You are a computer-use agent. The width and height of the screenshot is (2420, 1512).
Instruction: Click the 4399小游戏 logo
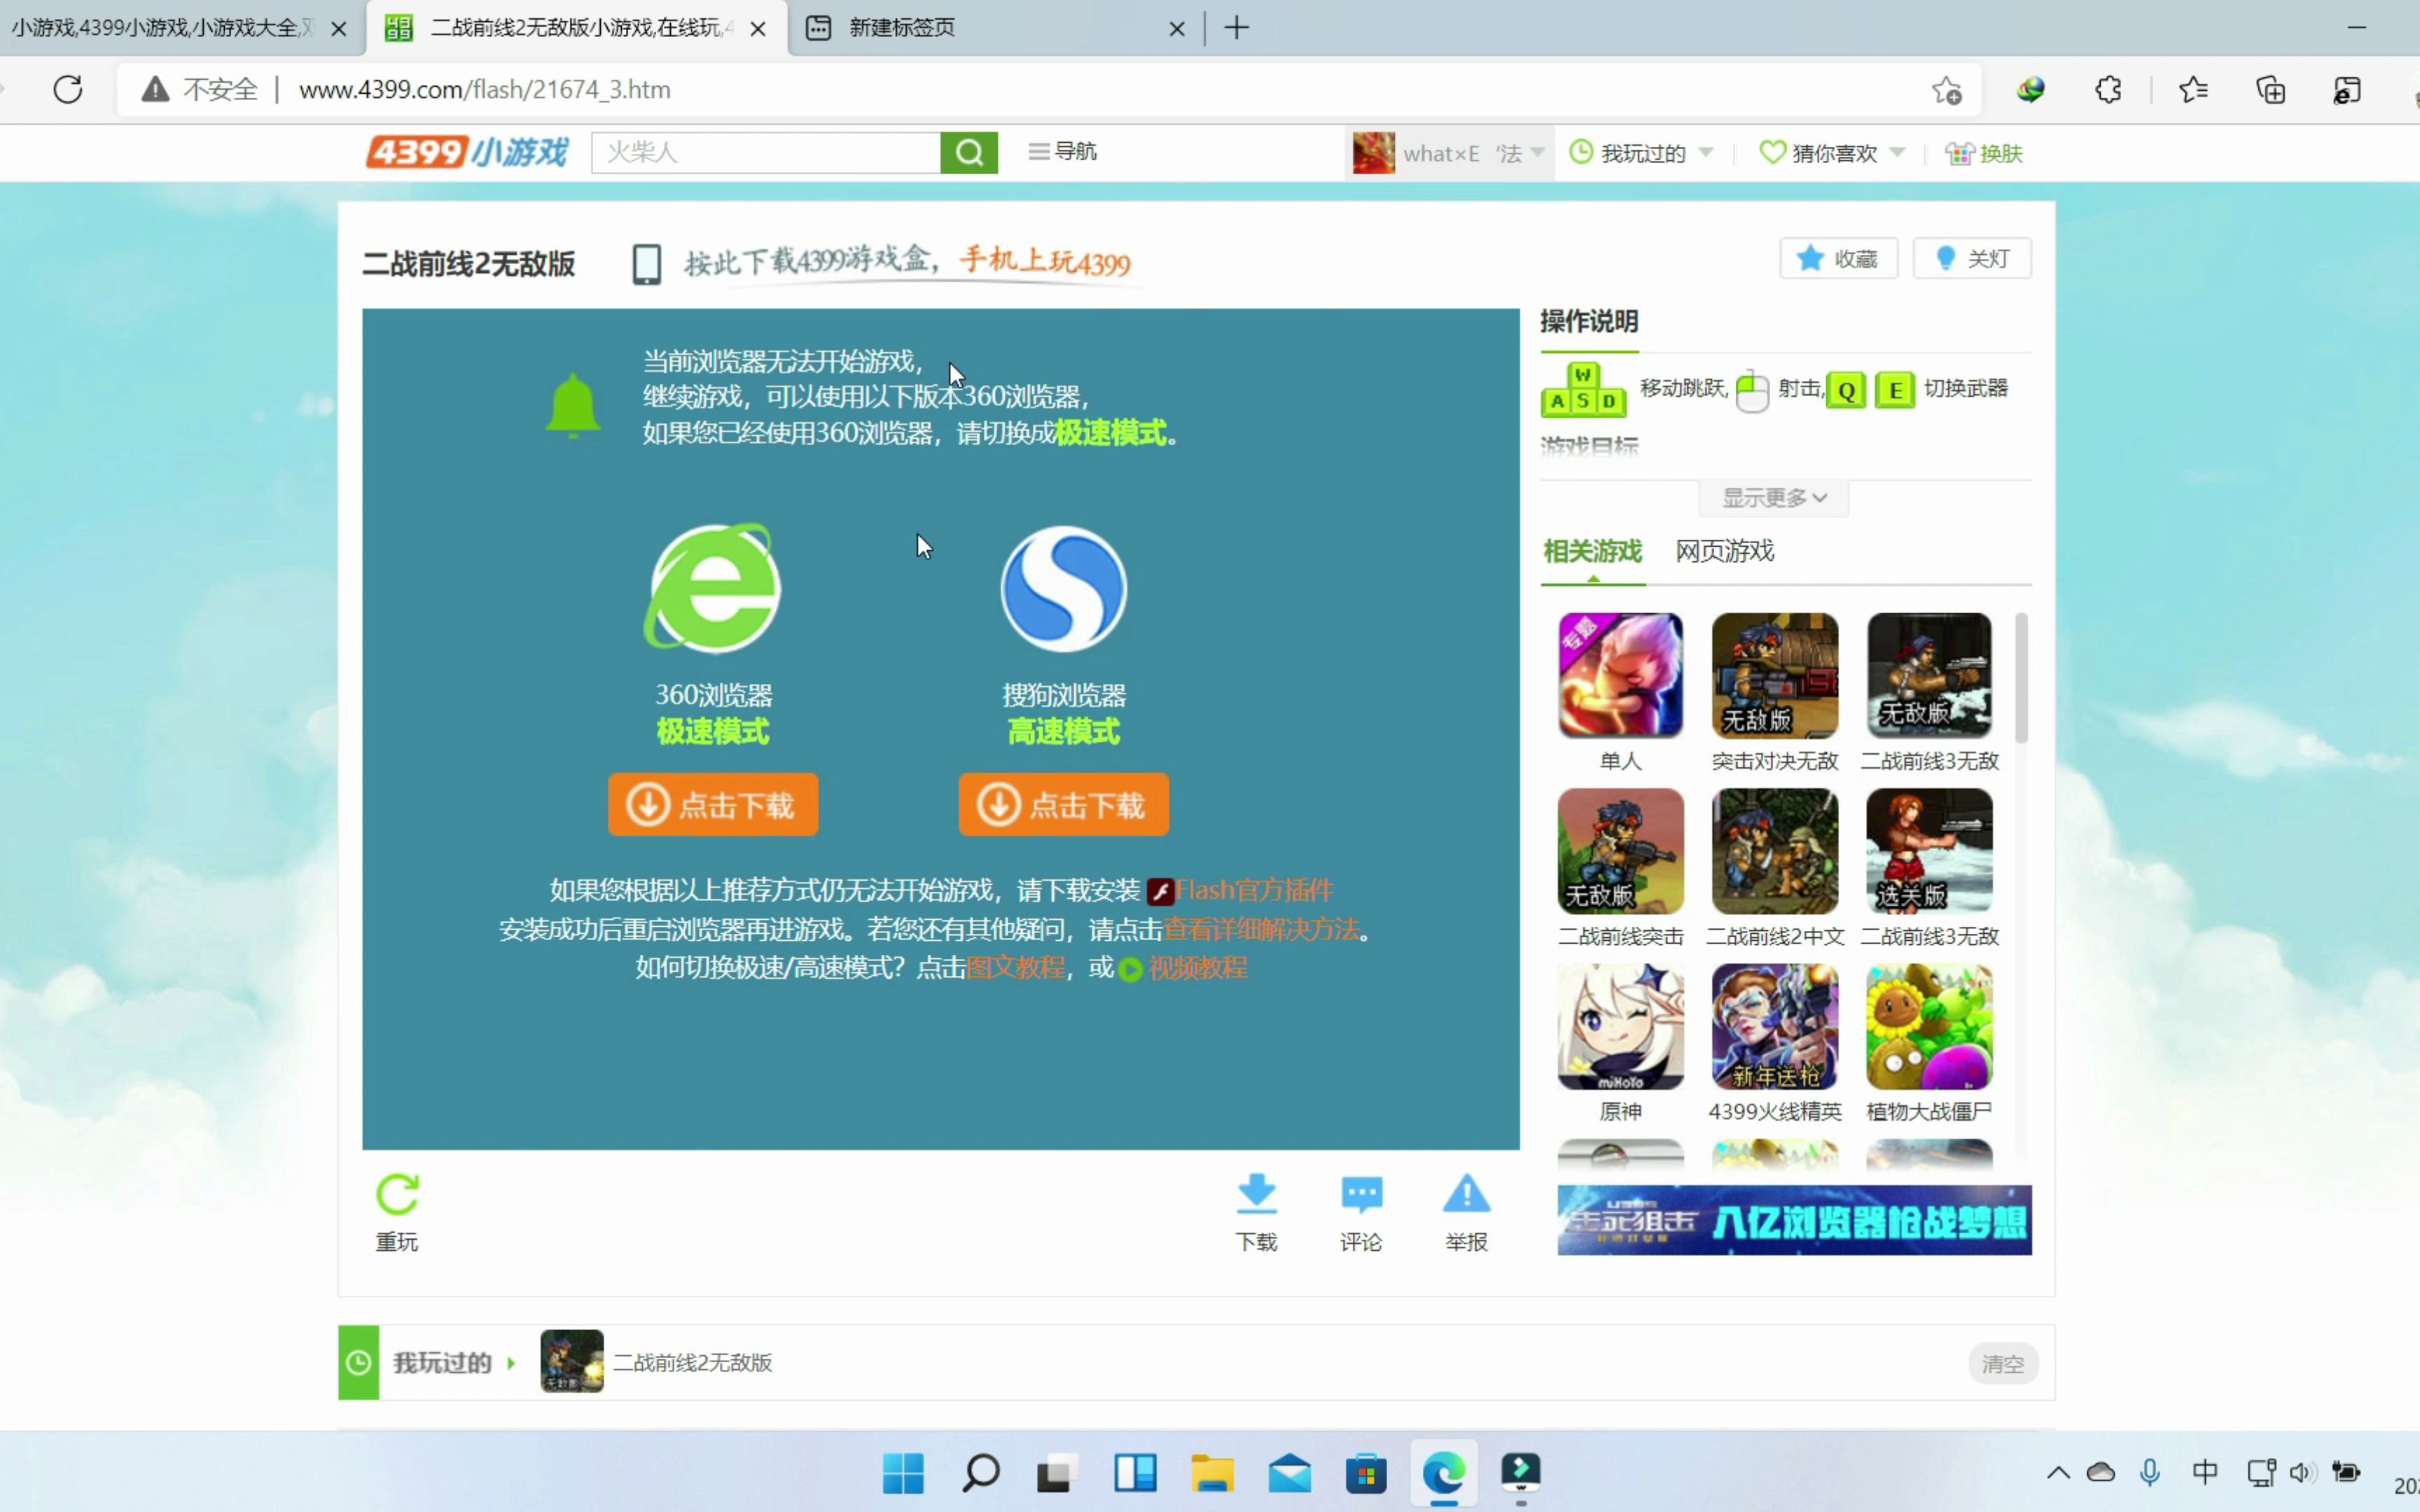[x=464, y=151]
